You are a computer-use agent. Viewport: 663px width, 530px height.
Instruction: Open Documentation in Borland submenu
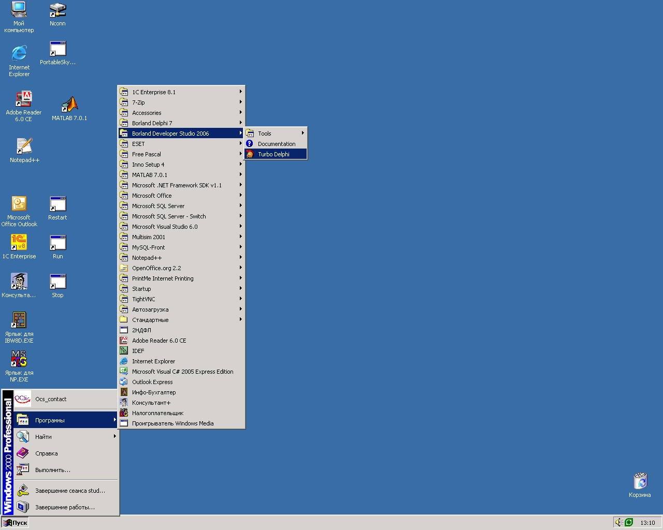pos(276,144)
